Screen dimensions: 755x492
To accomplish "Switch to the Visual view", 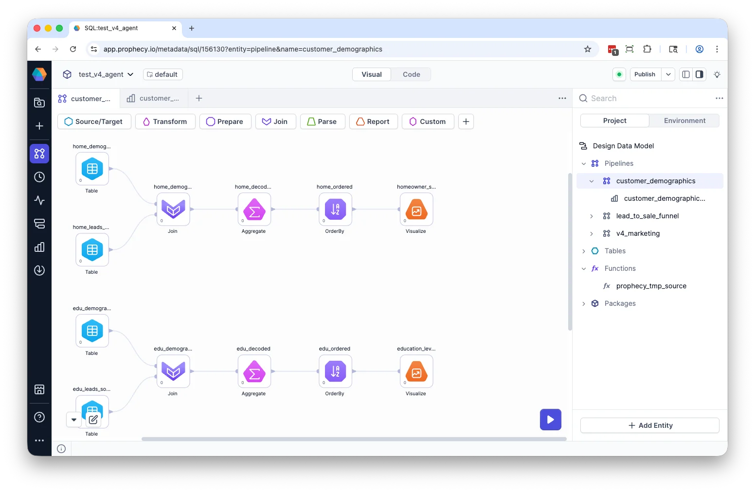I will (x=372, y=74).
